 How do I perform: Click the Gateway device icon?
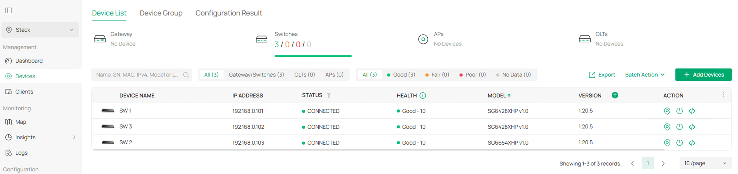point(100,39)
